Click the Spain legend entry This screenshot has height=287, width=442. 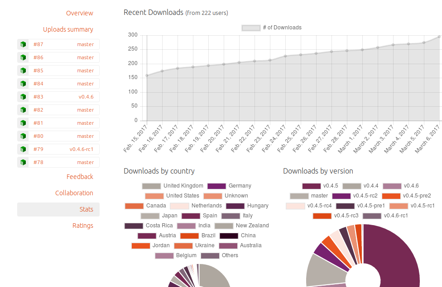(x=199, y=216)
